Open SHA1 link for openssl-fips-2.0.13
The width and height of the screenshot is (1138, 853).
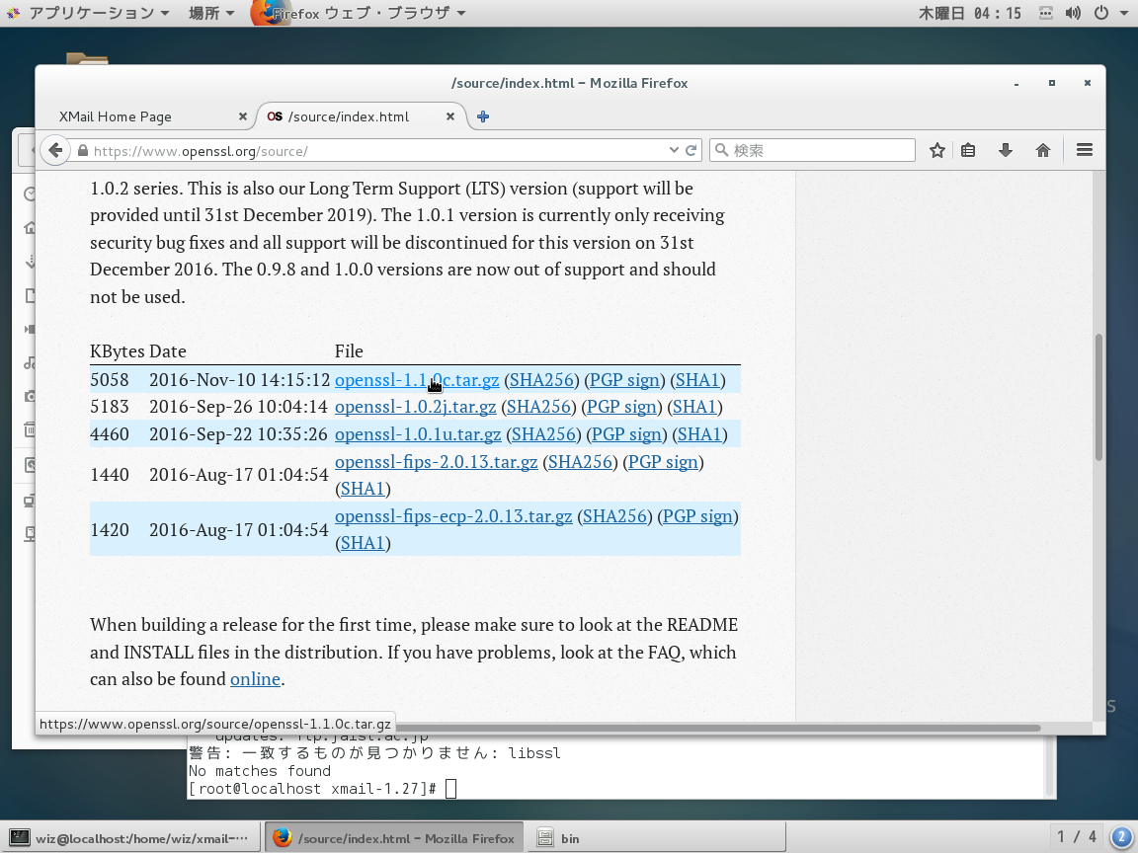363,488
